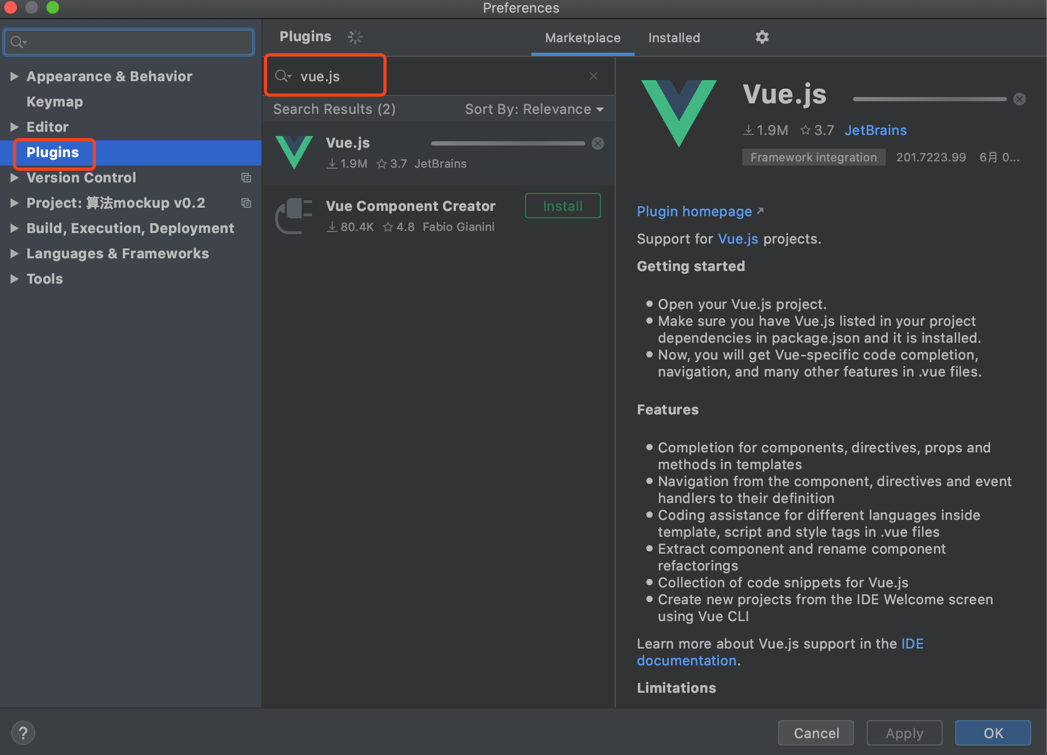Click the search options magnifier in plugin search

(x=283, y=76)
